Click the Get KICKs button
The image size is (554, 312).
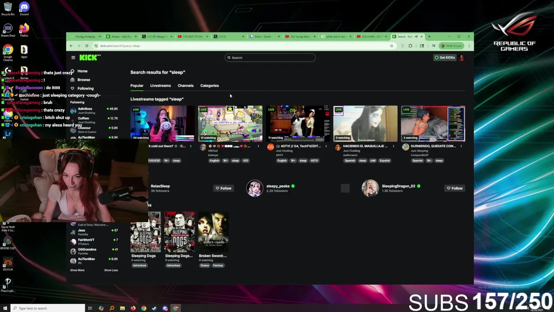pos(445,58)
